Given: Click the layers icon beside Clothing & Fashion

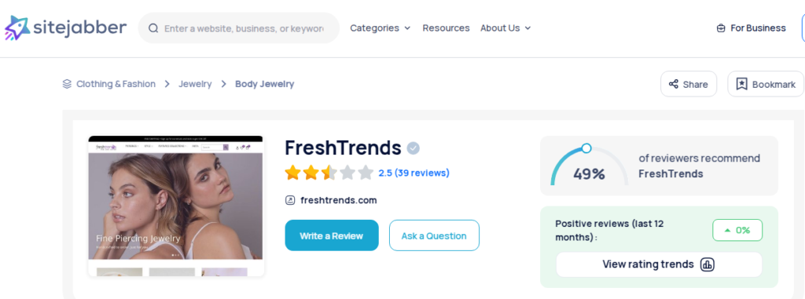Looking at the screenshot, I should pos(67,84).
